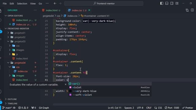The image size is (196, 110).
Task: Select var() autocomplete suggestion
Action: tap(110, 84)
